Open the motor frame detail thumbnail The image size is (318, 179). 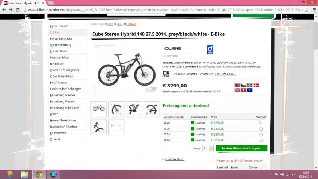[x=134, y=109]
